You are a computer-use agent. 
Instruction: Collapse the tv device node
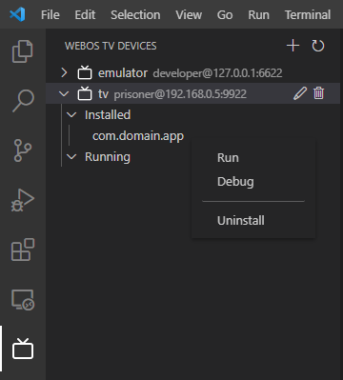click(64, 93)
